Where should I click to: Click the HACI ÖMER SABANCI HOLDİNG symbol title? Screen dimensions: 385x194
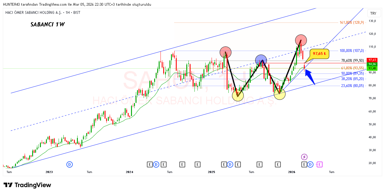33,13
